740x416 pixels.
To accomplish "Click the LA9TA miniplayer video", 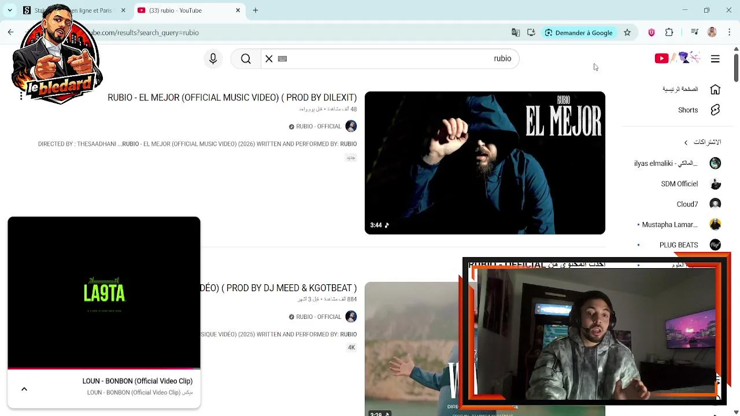I will coord(104,292).
